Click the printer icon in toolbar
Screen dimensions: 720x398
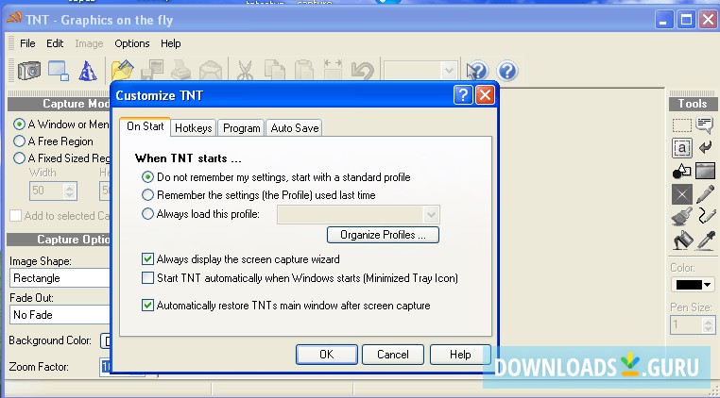[x=180, y=71]
